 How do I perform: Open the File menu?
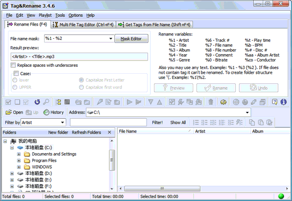pyautogui.click(x=9, y=15)
